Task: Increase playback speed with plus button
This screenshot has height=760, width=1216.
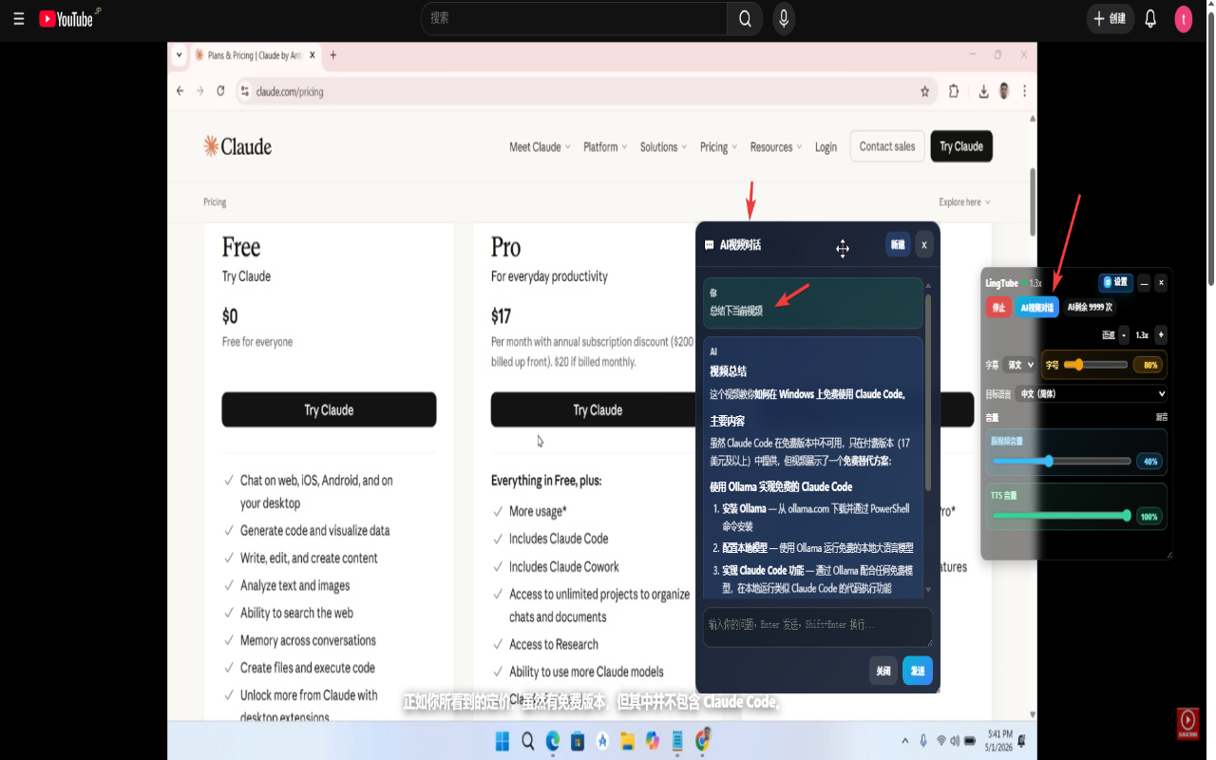Action: pos(1161,334)
